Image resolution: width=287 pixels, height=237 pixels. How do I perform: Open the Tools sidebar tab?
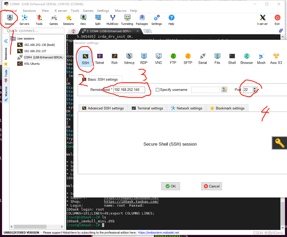tap(6, 76)
